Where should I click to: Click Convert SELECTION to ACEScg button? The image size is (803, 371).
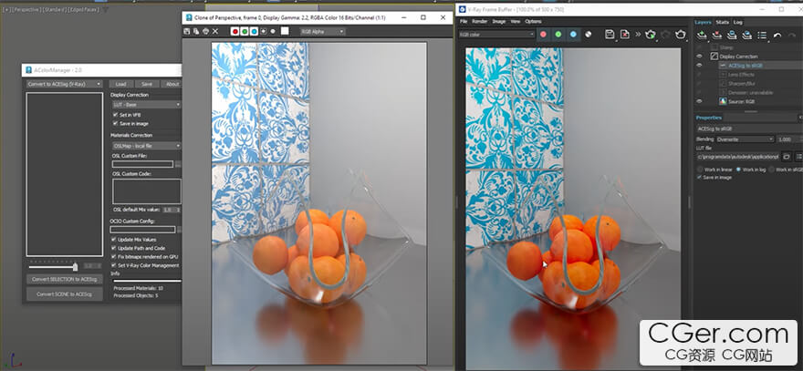click(x=65, y=280)
